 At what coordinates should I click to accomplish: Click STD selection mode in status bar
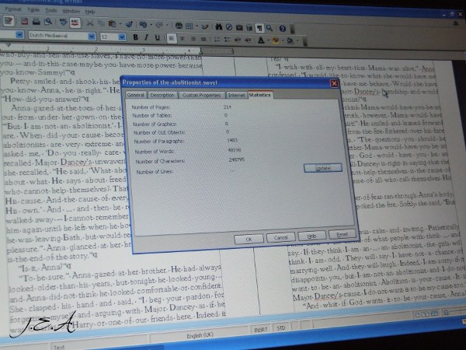click(281, 328)
